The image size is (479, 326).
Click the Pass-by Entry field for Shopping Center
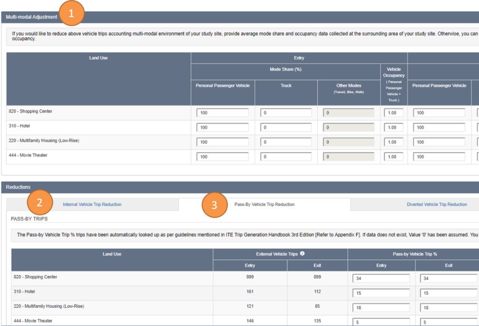[x=381, y=278]
